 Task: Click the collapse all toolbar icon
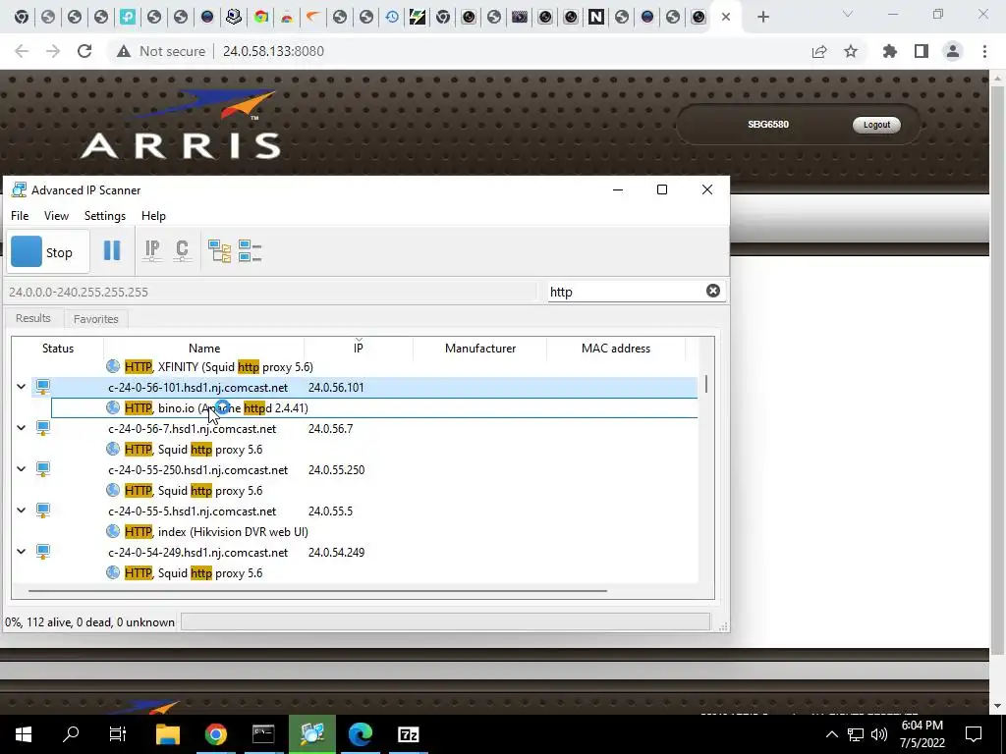click(250, 251)
